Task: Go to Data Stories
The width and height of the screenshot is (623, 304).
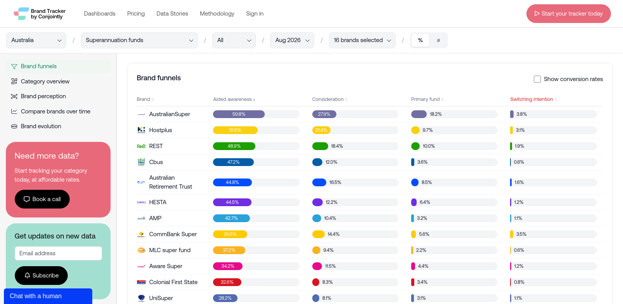Action: tap(172, 14)
